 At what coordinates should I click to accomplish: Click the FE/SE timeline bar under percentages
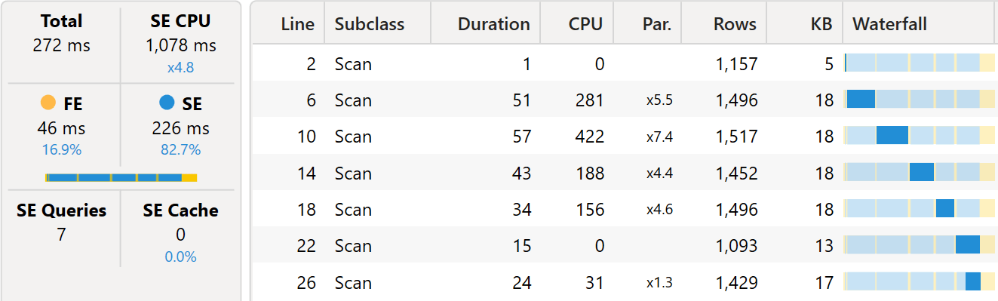[121, 177]
